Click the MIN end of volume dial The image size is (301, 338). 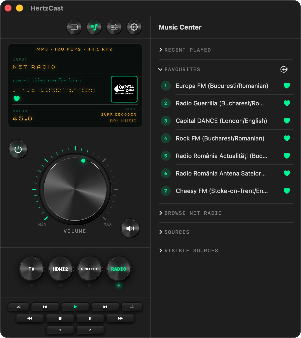point(42,224)
